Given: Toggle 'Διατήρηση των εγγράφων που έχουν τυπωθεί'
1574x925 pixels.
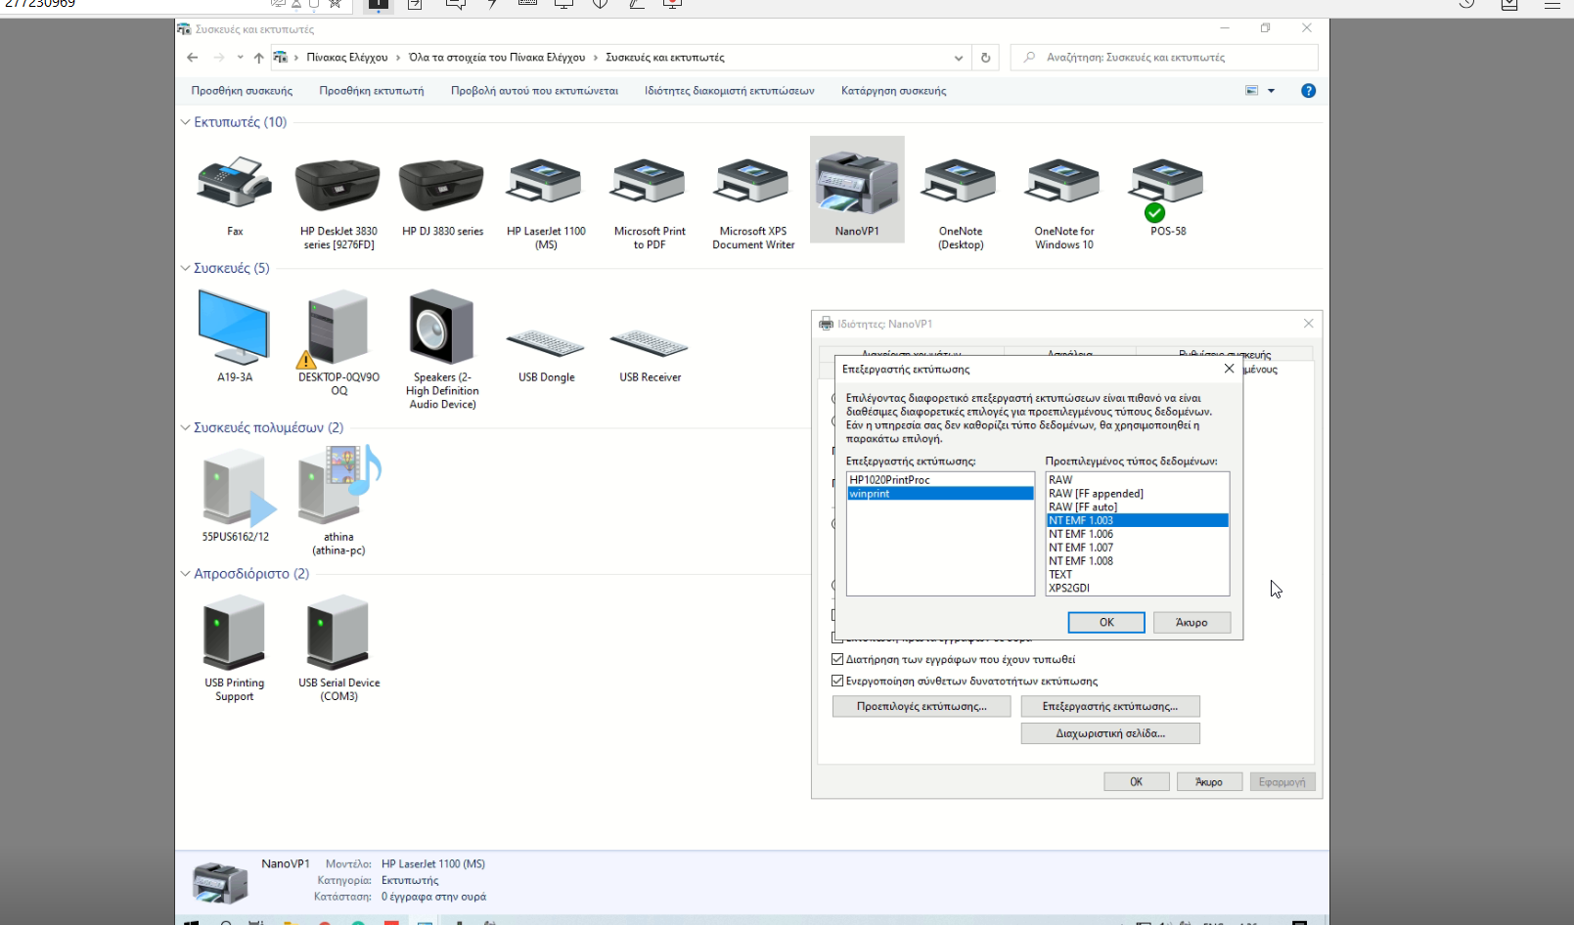Looking at the screenshot, I should tap(837, 659).
